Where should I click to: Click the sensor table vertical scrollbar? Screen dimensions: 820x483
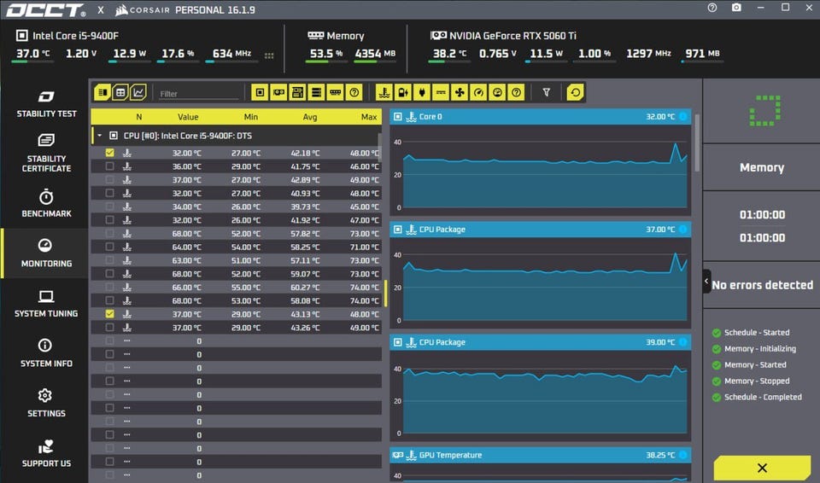click(379, 147)
